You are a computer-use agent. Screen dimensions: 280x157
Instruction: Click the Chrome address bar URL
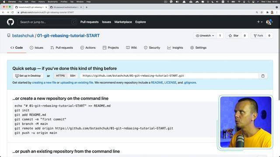click(x=47, y=12)
